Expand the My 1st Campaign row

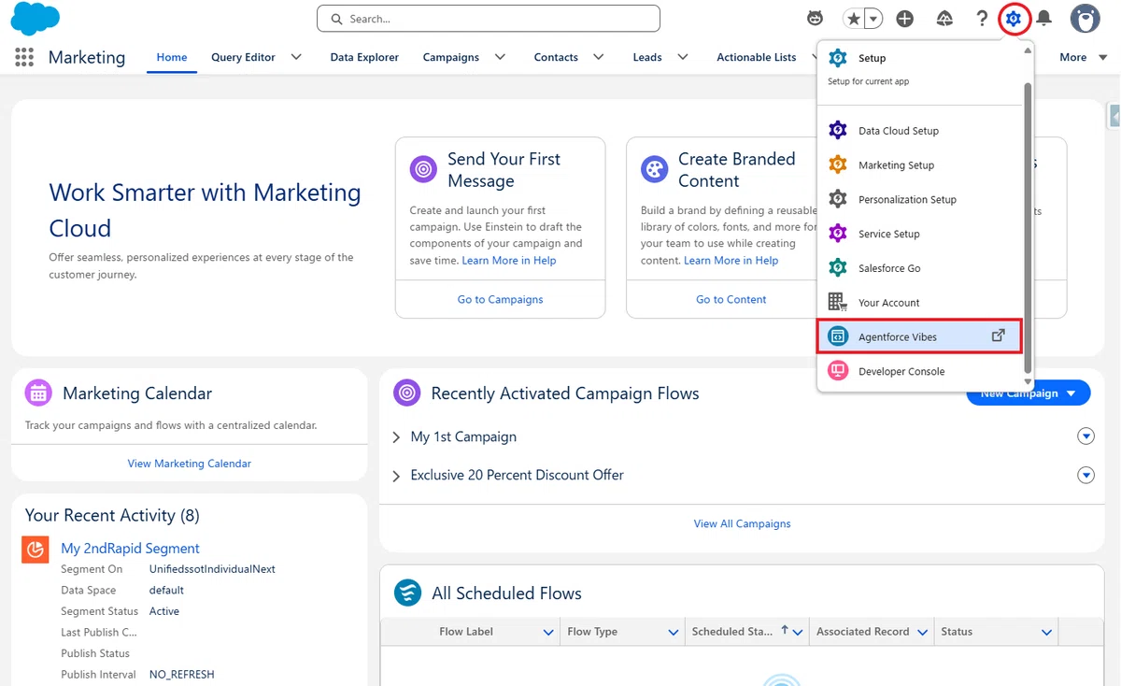coord(396,437)
